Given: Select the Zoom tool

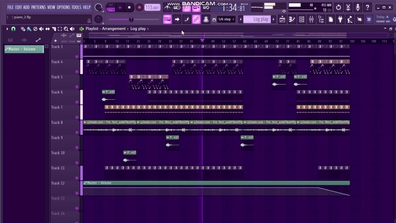Looking at the screenshot, I should (x=66, y=29).
